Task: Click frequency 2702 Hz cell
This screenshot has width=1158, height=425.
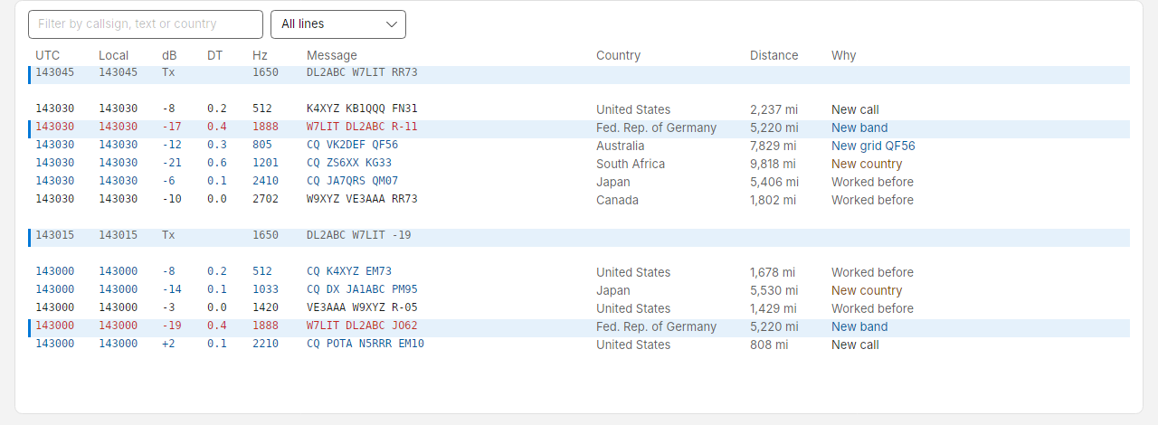Action: [265, 199]
